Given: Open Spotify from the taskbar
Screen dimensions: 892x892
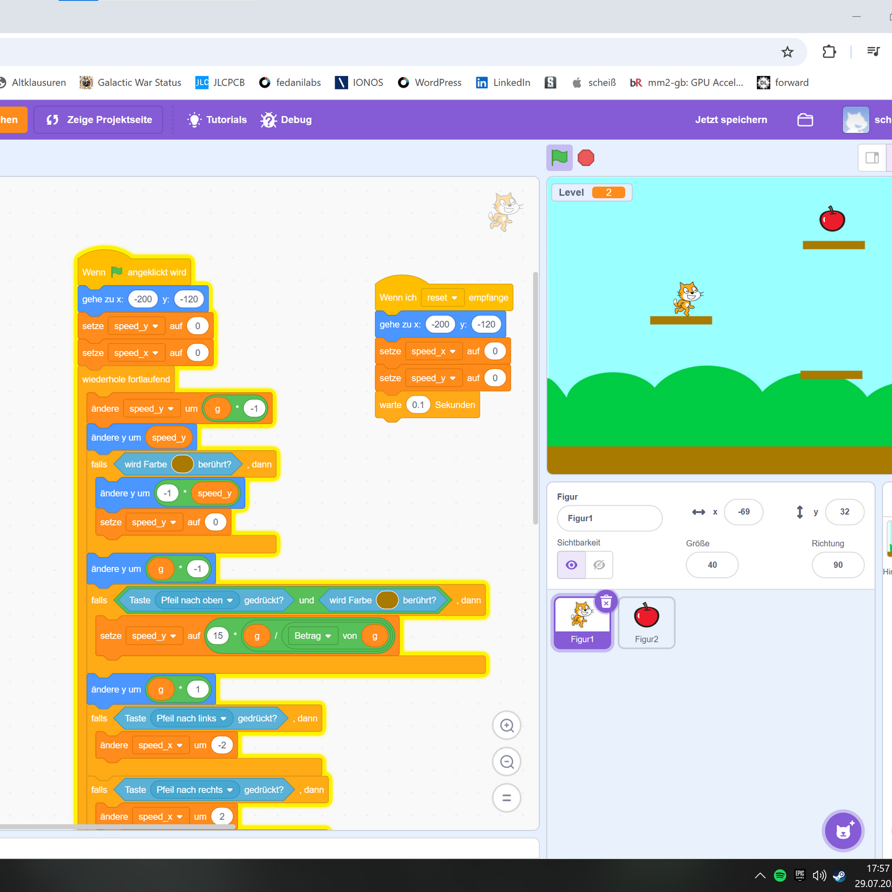Looking at the screenshot, I should click(x=779, y=875).
